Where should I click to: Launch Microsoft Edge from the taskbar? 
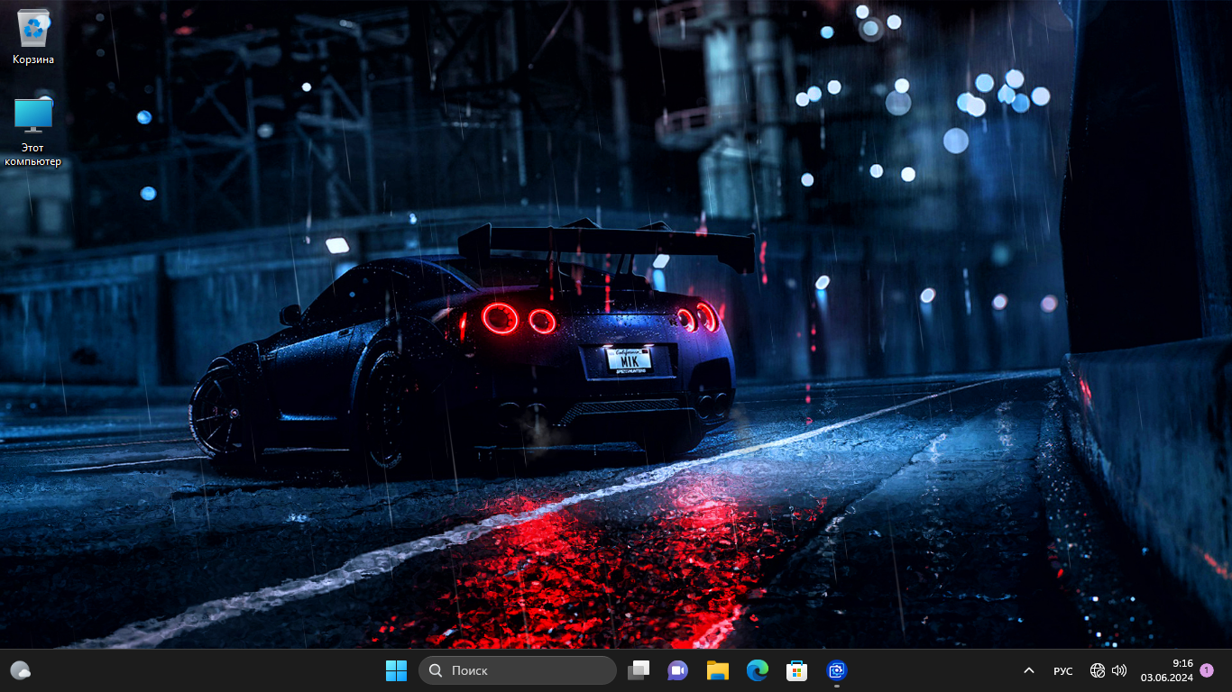(x=757, y=670)
